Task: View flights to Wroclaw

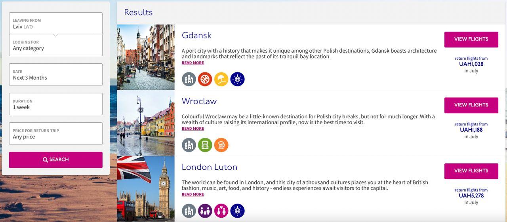Action: [471, 105]
